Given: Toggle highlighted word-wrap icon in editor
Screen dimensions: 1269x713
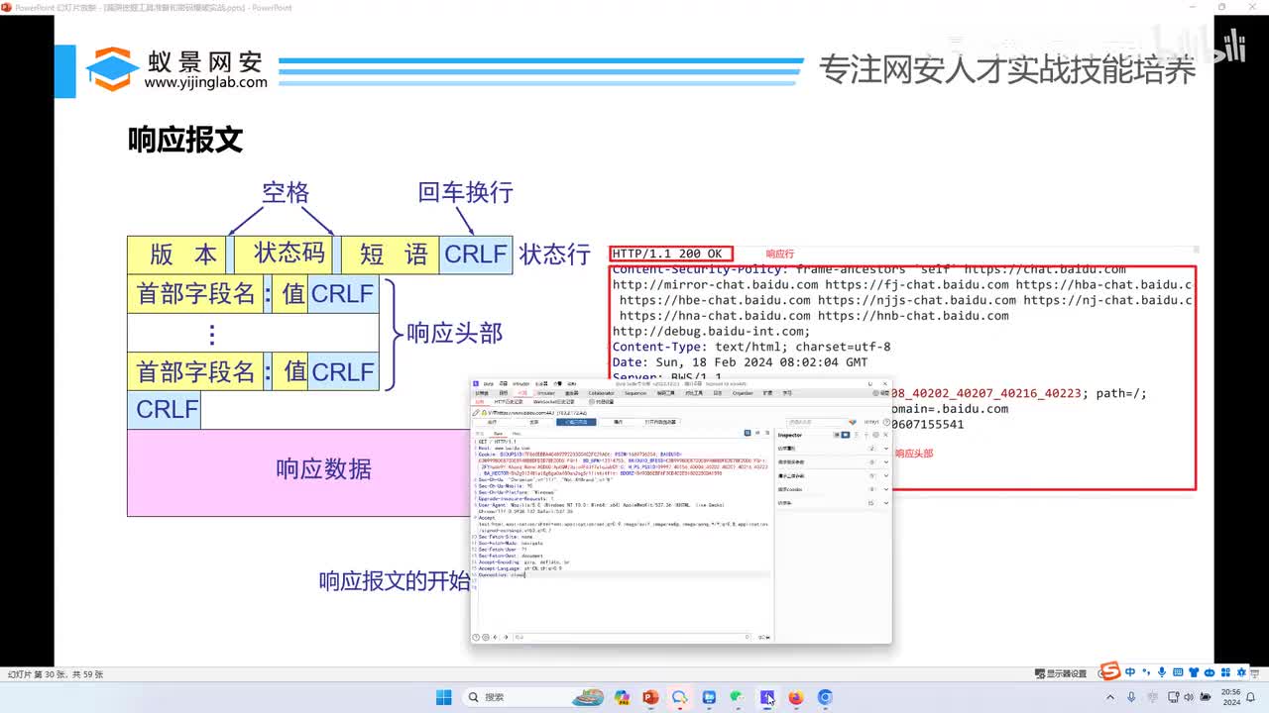Looking at the screenshot, I should (748, 433).
